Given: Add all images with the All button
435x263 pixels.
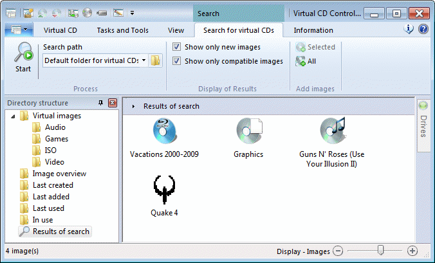Looking at the screenshot, I should (x=306, y=61).
